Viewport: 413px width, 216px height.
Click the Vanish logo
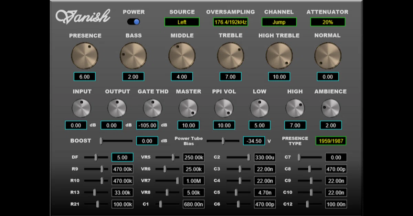pyautogui.click(x=83, y=16)
